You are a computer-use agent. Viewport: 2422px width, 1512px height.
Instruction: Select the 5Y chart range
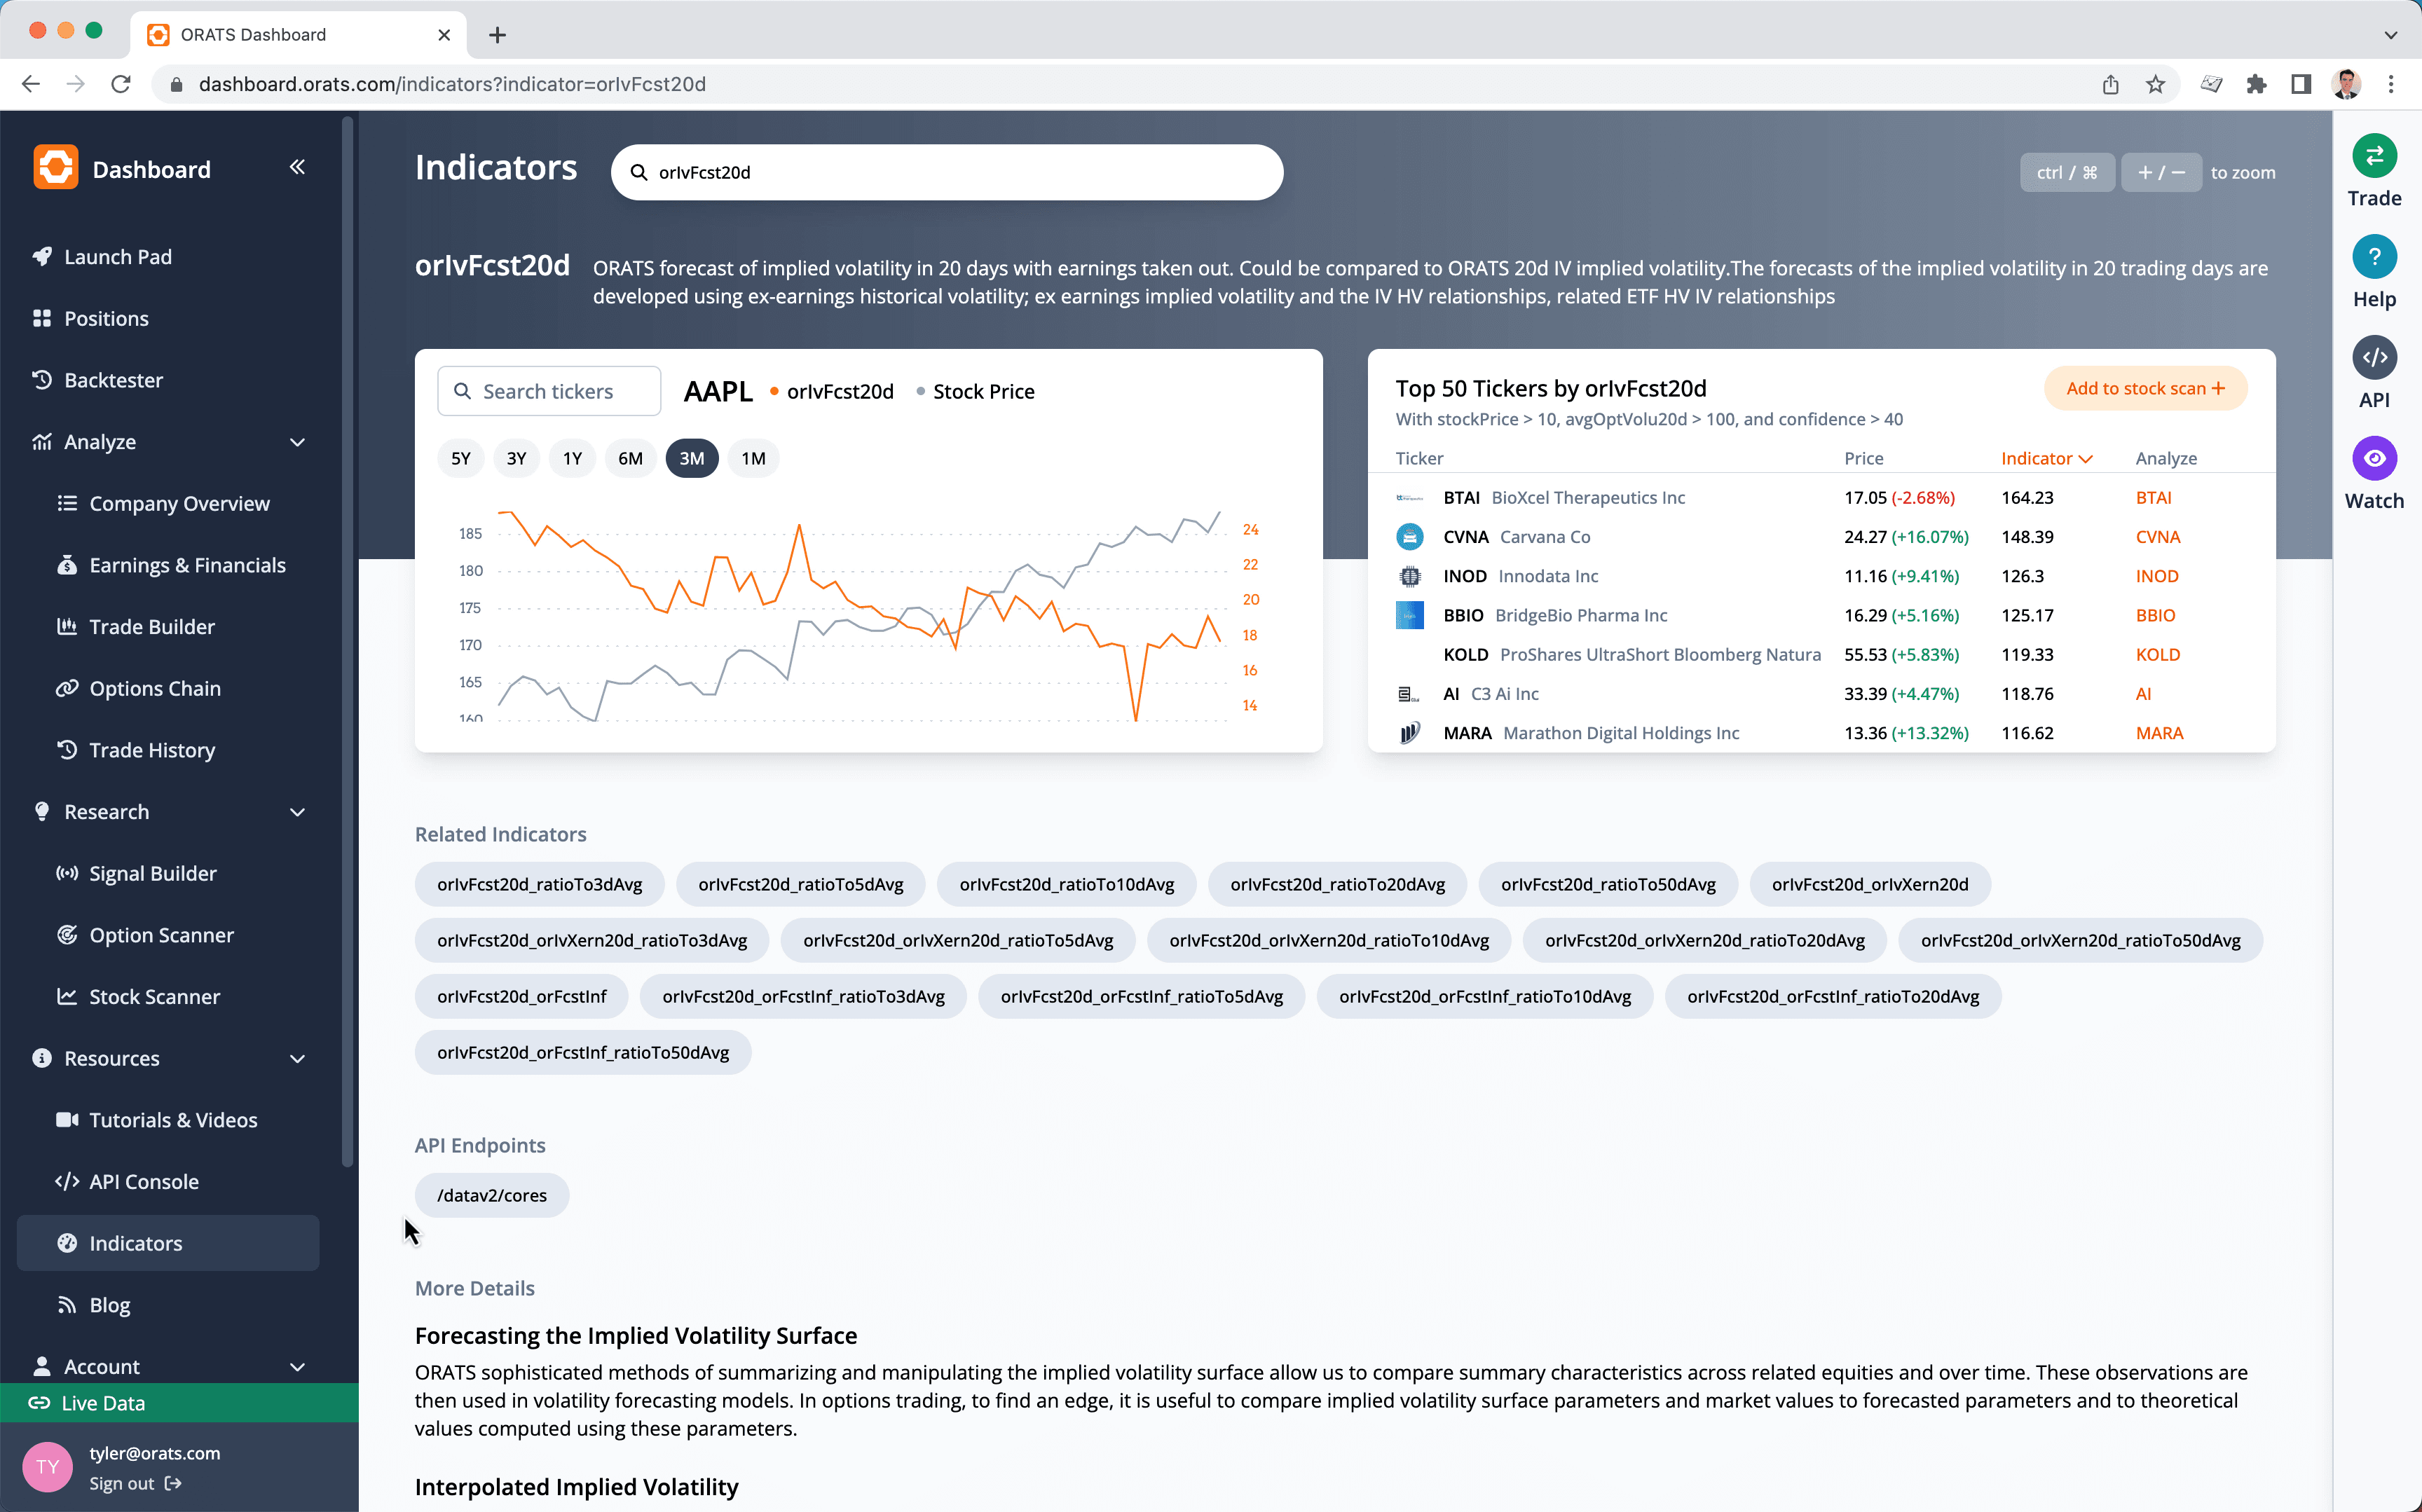[461, 458]
